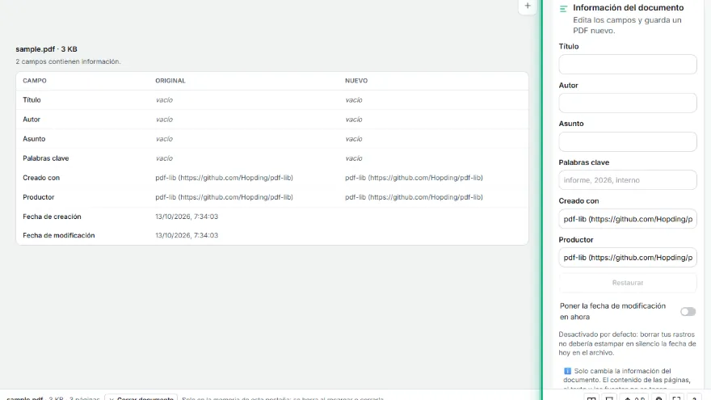Click new 'vacío' value in Autor row
The width and height of the screenshot is (711, 400).
[x=354, y=120]
